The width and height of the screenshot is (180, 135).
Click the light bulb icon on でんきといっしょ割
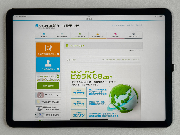tap(38, 102)
